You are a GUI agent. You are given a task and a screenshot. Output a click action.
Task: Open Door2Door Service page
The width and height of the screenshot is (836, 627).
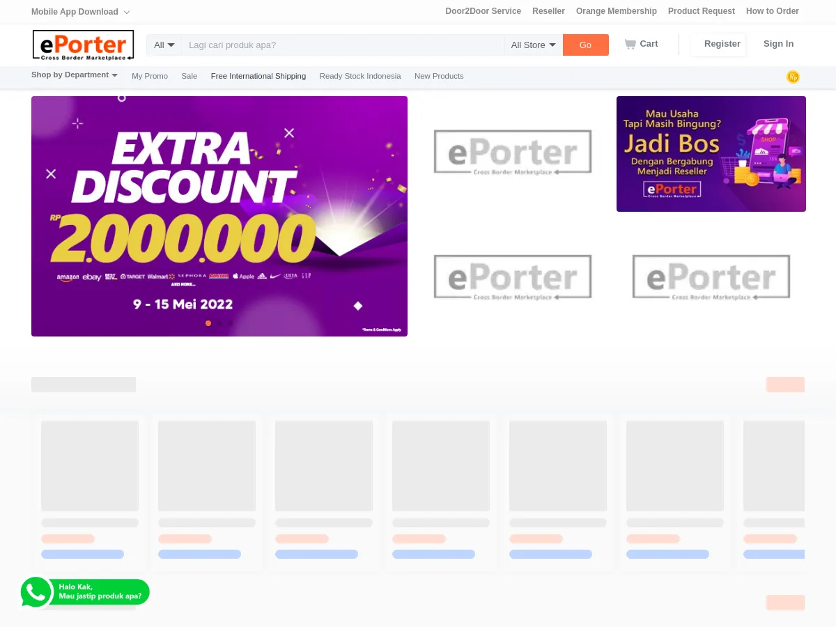483,11
